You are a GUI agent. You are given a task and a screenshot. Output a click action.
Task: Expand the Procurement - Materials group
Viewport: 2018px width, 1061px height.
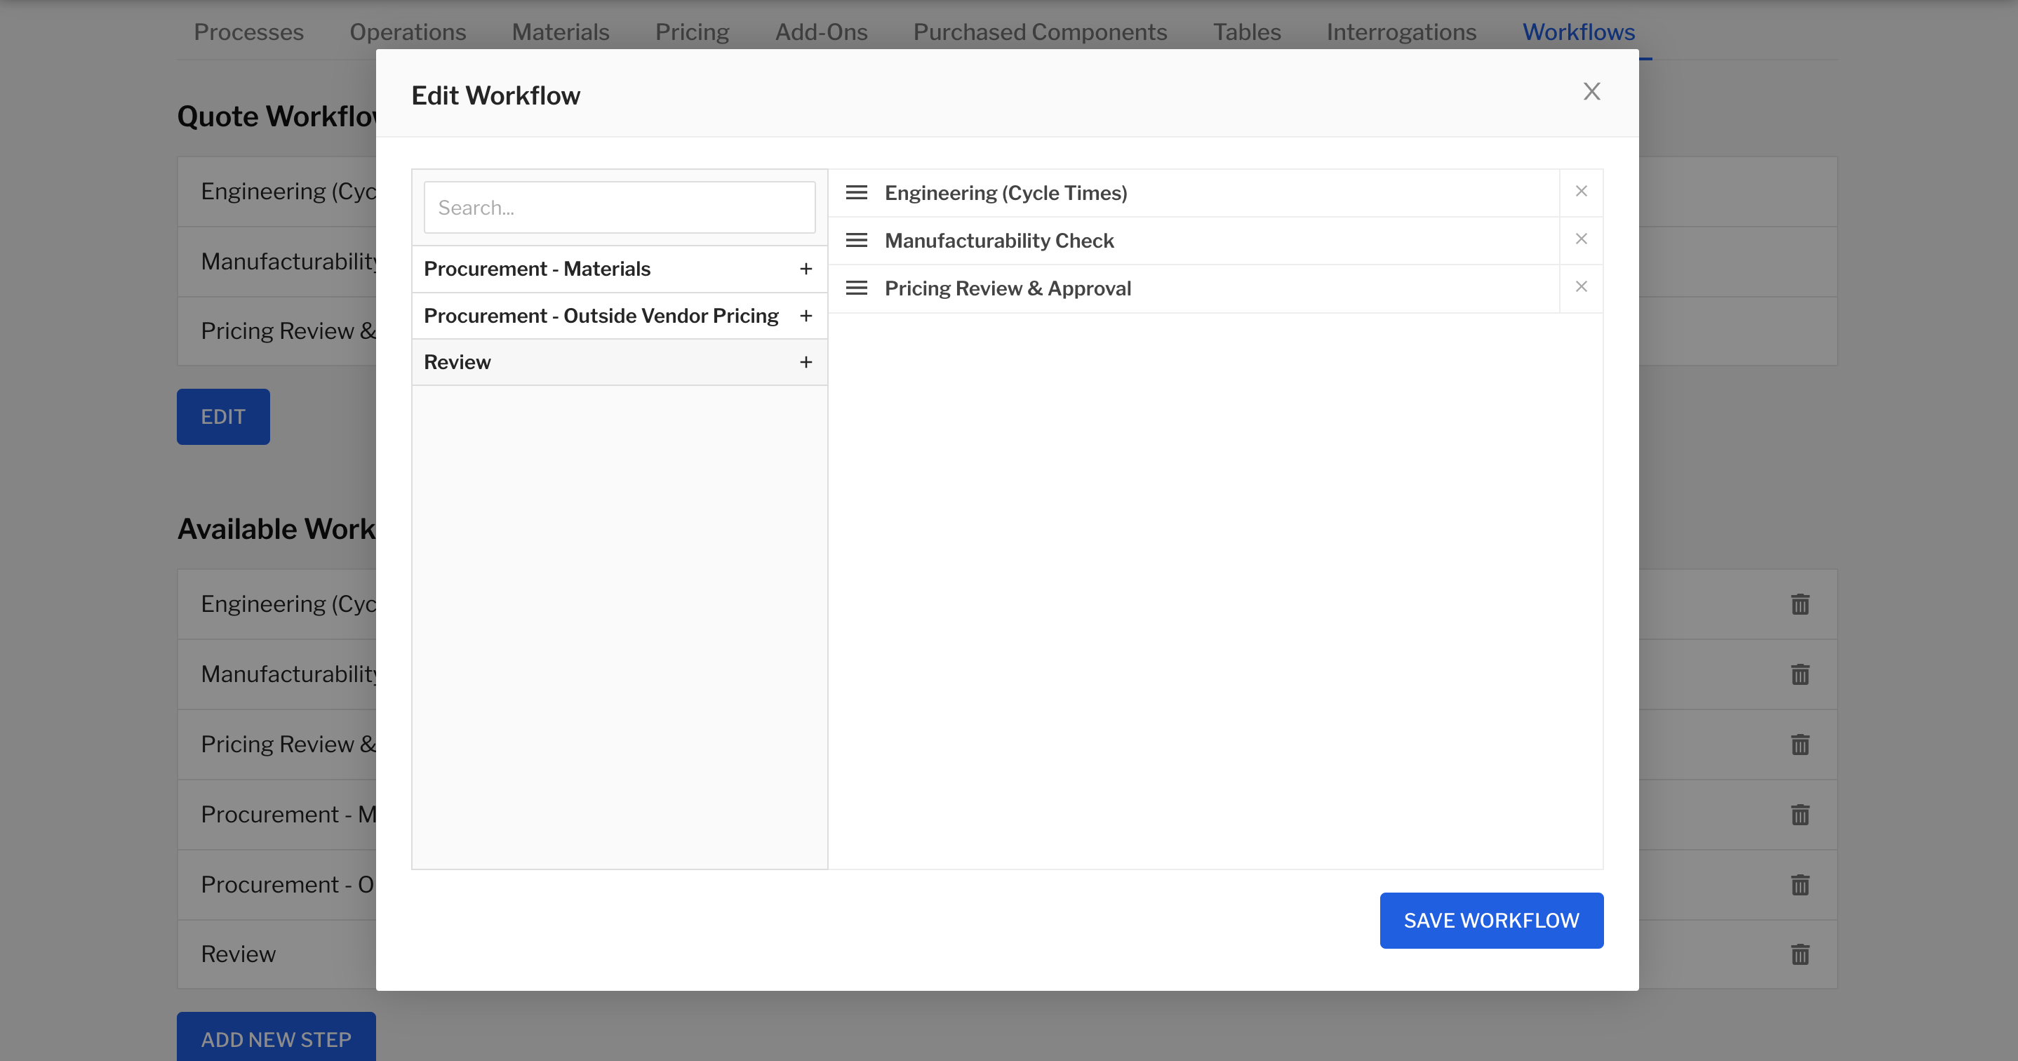[x=806, y=268]
